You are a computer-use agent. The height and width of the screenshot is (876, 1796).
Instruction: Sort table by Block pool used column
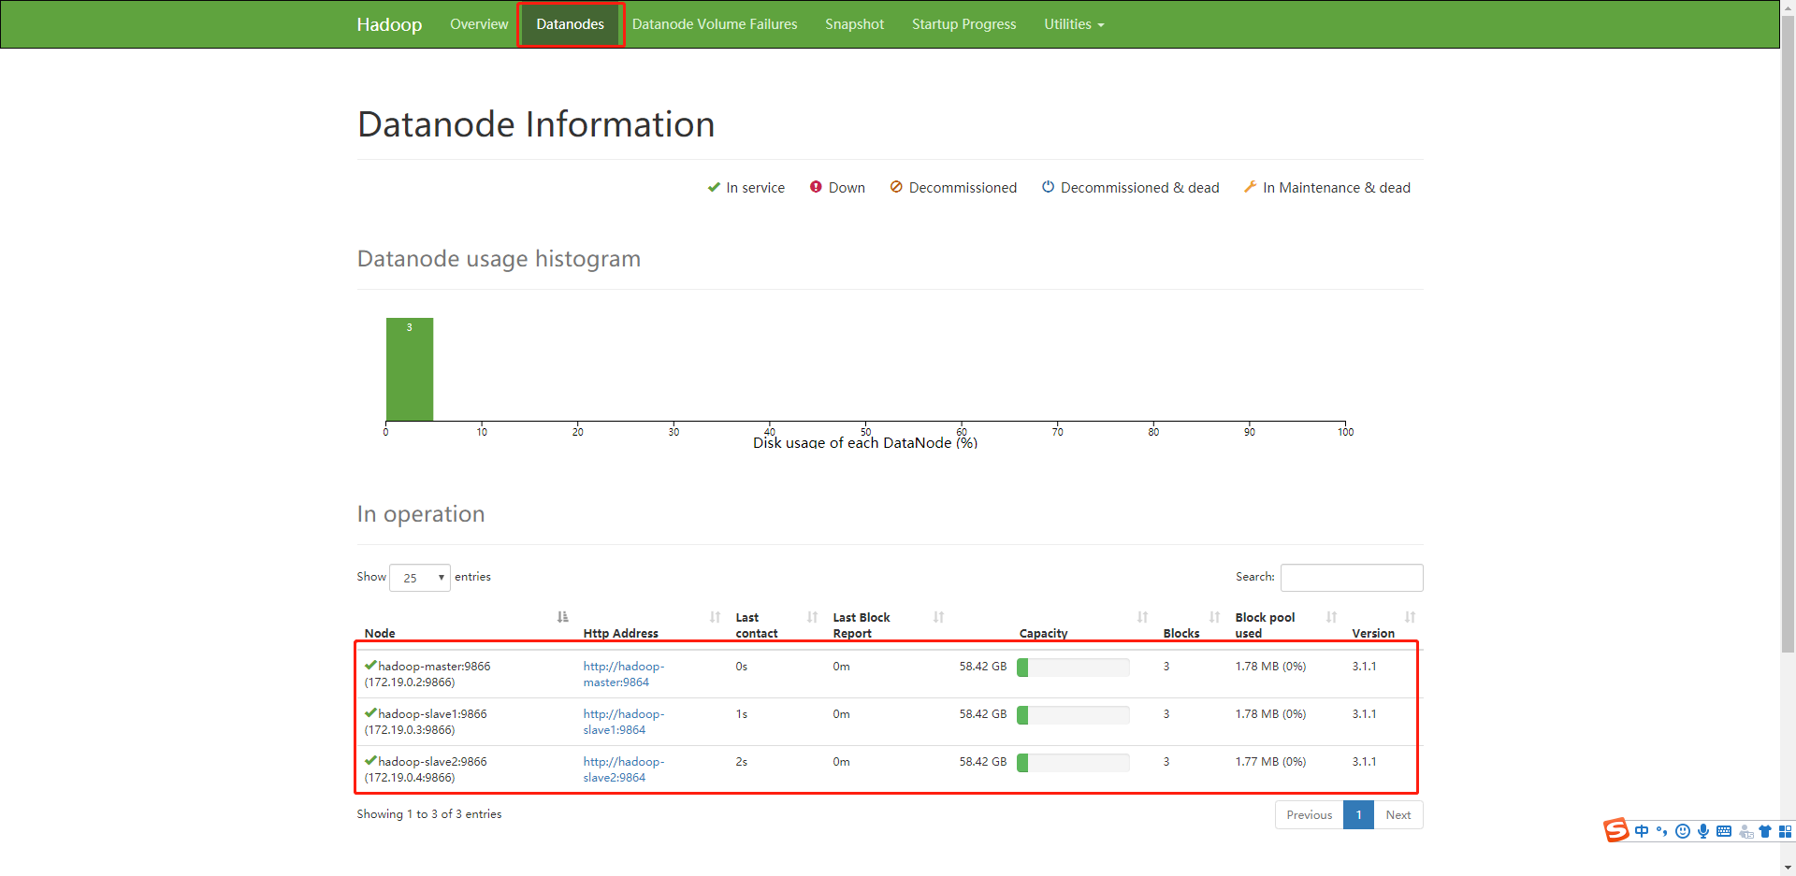[x=1331, y=617]
